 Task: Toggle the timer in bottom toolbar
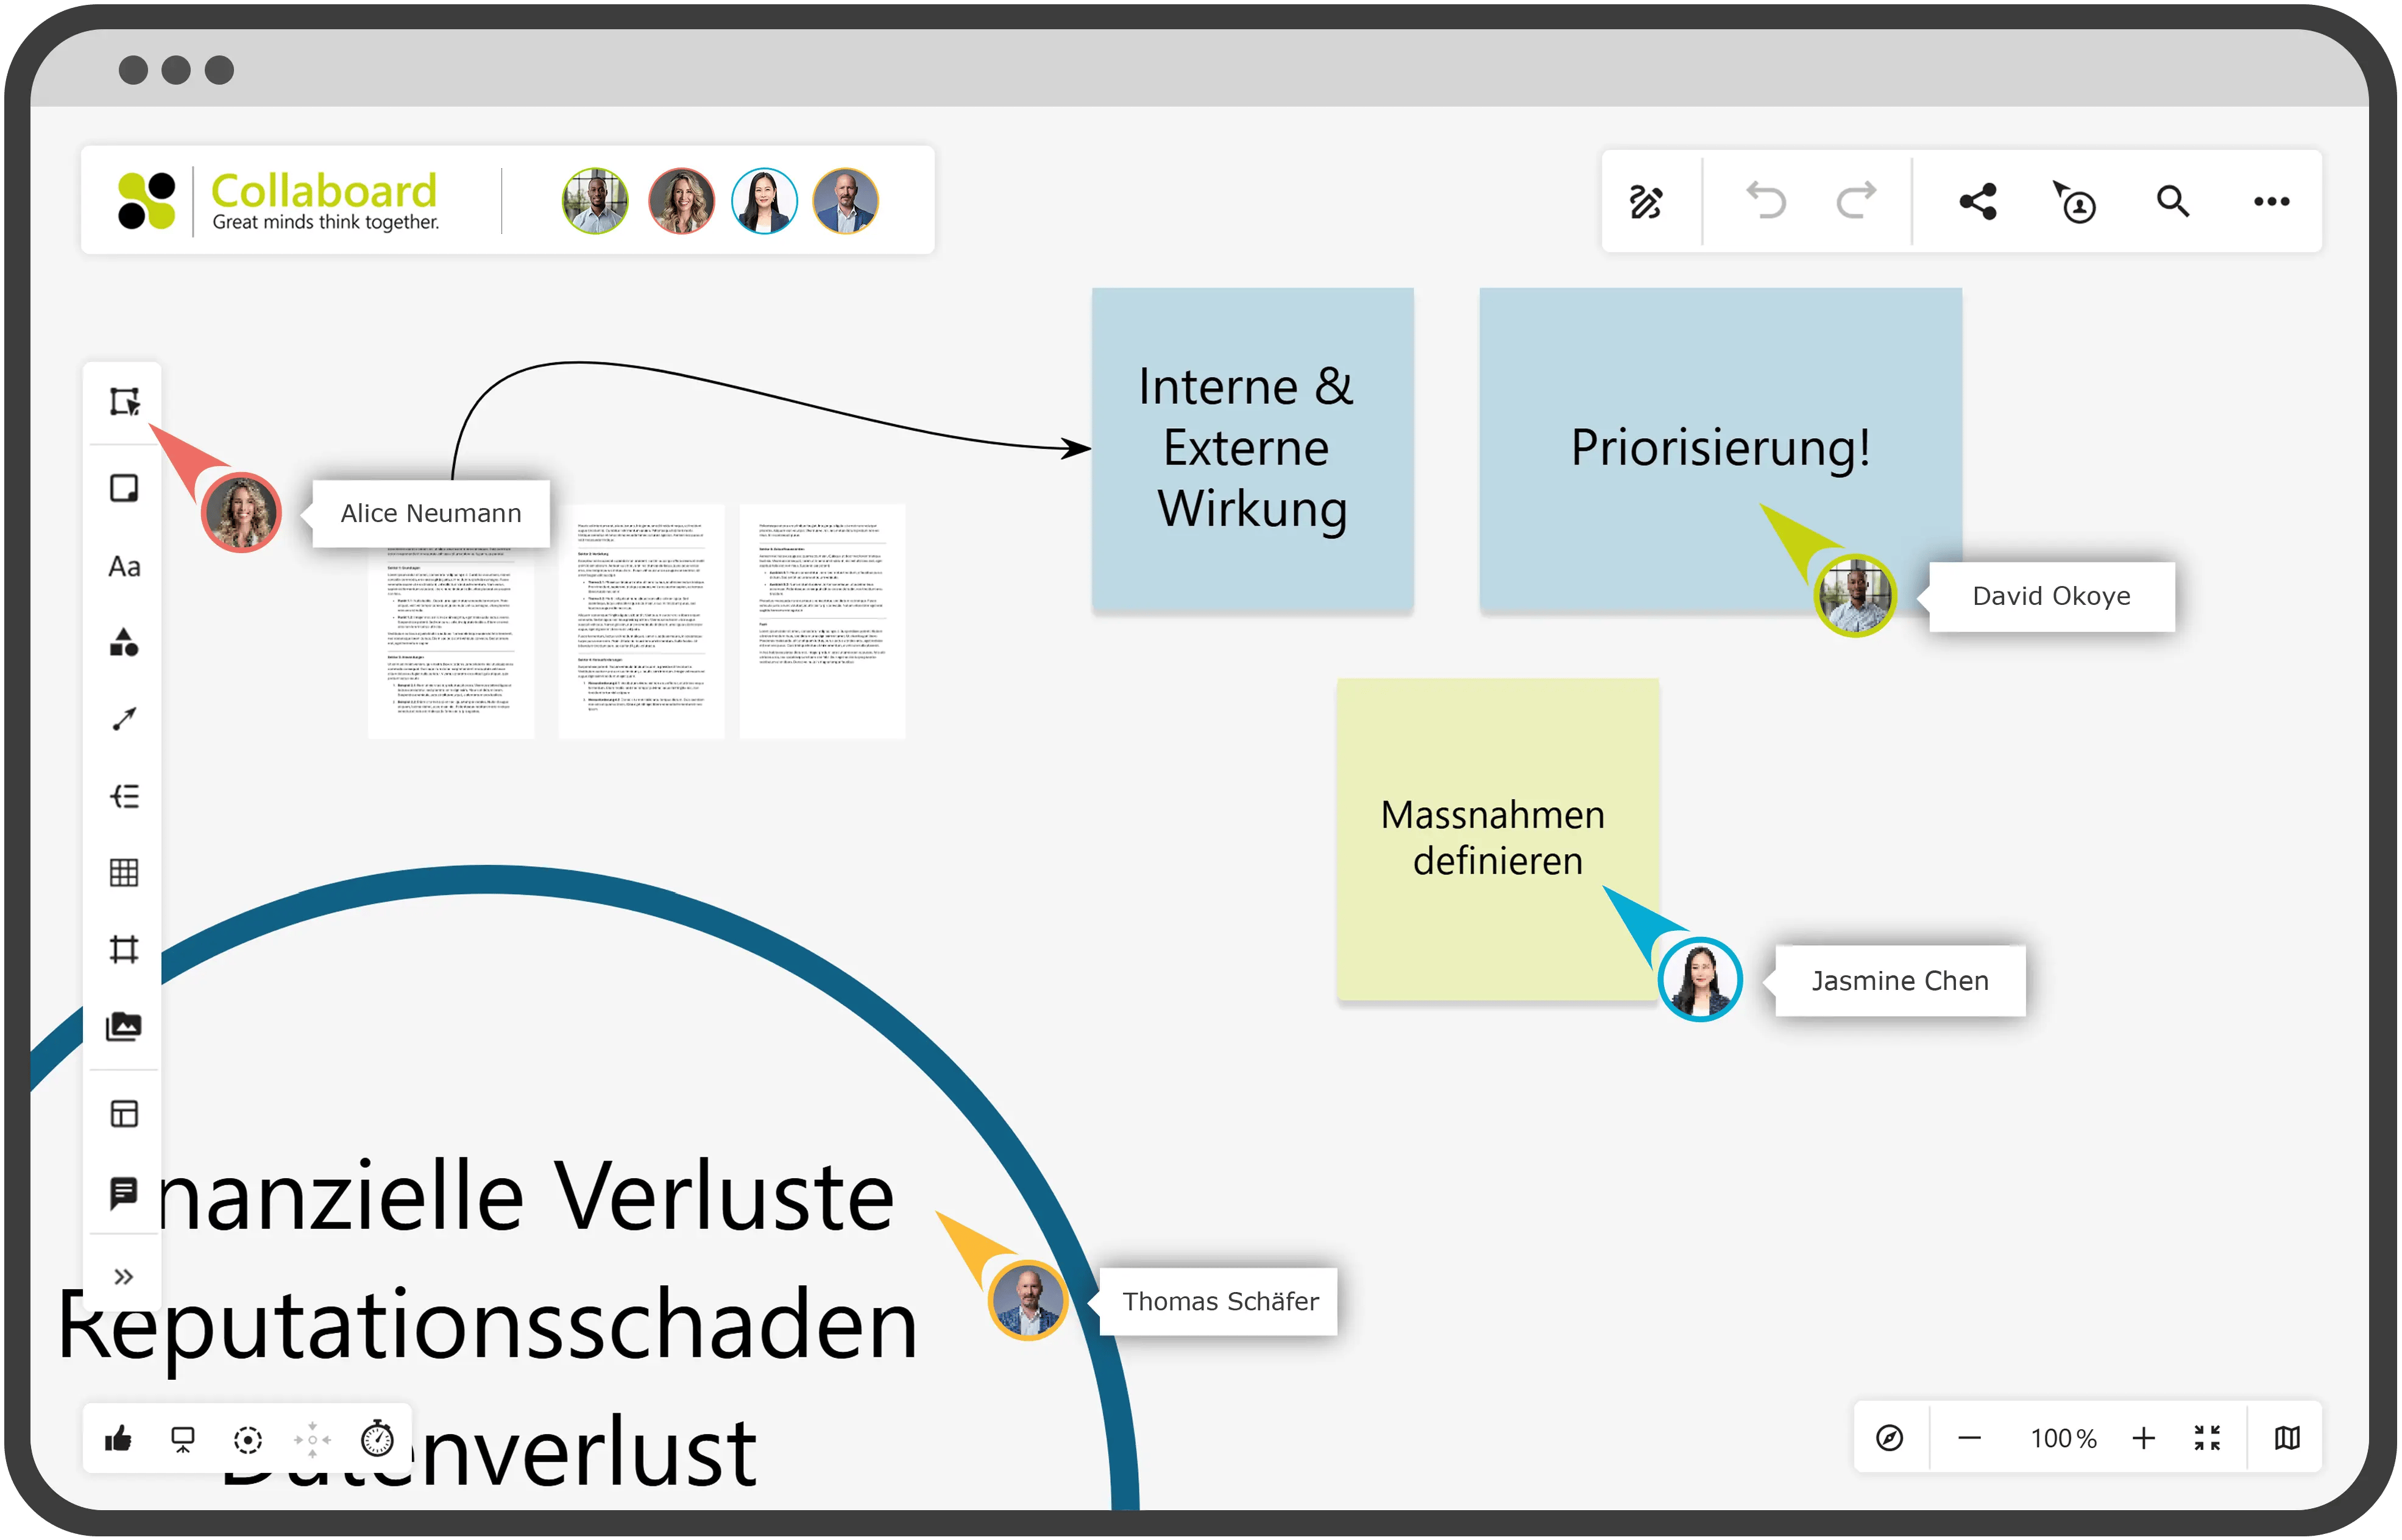click(377, 1438)
